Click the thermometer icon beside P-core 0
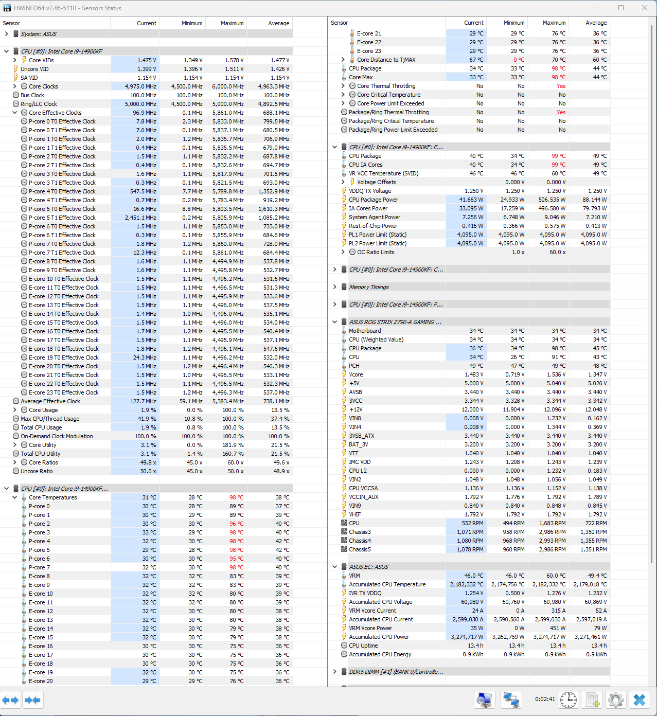657x716 pixels. coord(24,506)
